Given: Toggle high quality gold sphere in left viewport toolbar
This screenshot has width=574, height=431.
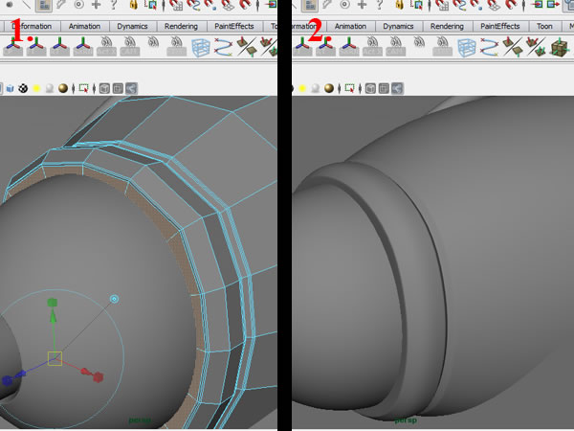Looking at the screenshot, I should click(x=63, y=88).
